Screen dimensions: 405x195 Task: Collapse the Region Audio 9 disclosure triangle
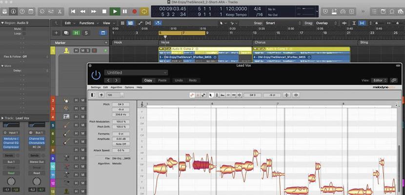(x=2, y=23)
